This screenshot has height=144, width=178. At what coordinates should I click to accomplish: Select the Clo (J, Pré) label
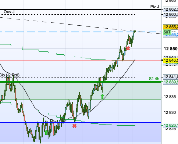10,75
